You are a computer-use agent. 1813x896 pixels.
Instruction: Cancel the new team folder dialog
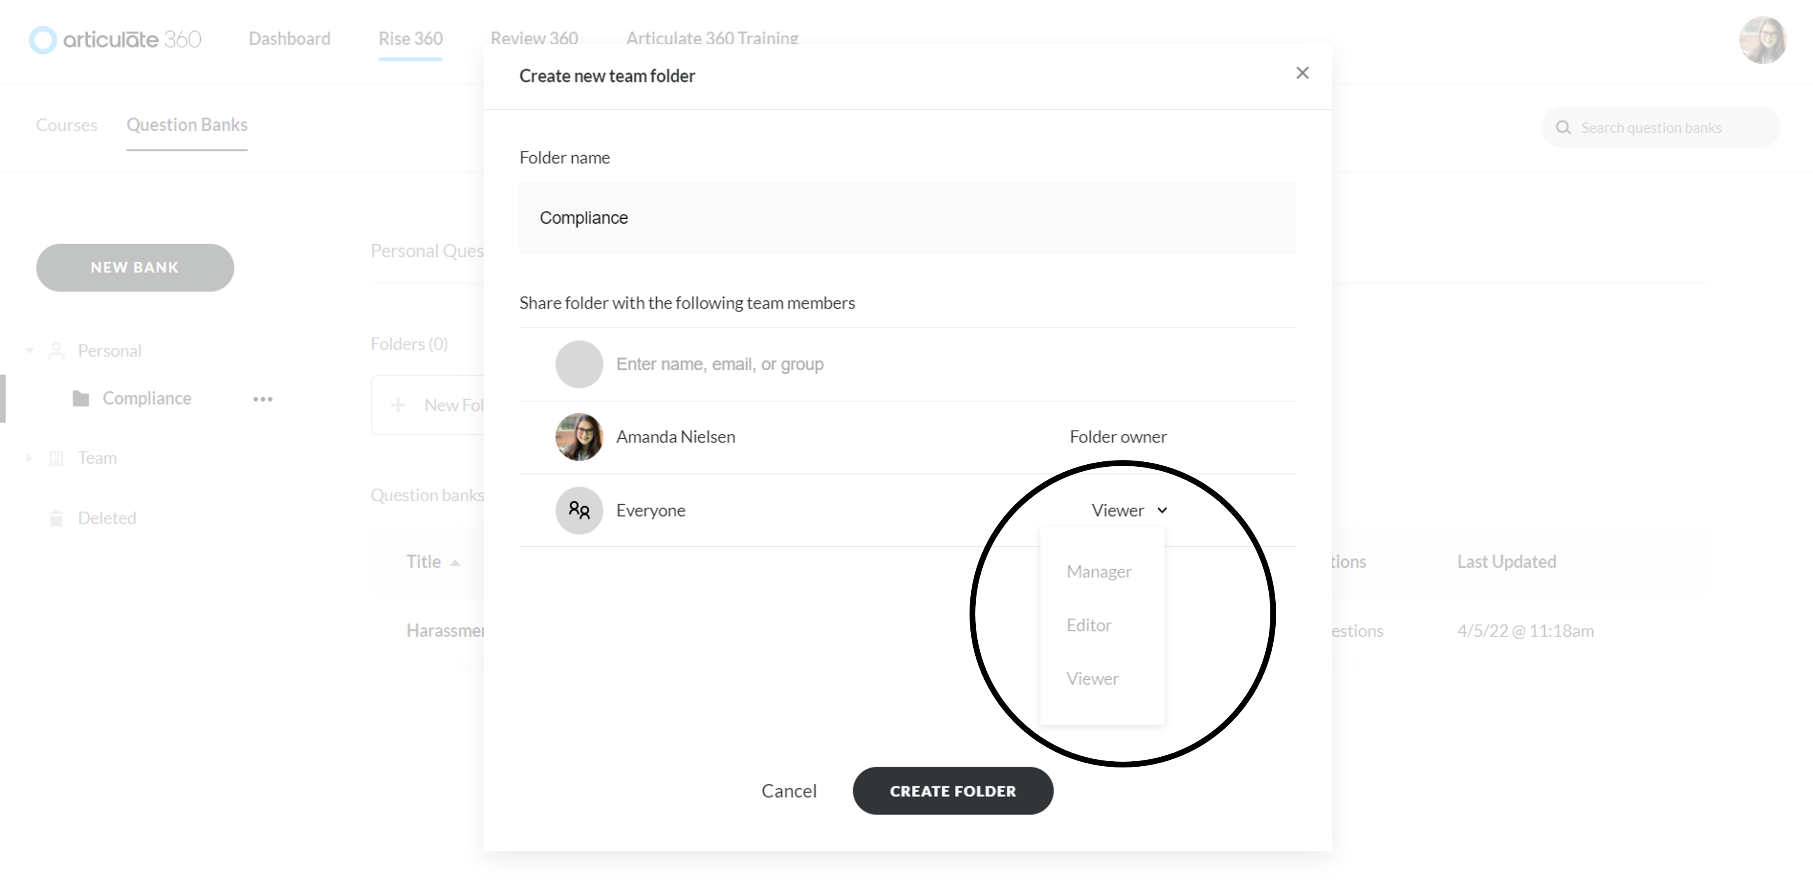coord(788,791)
